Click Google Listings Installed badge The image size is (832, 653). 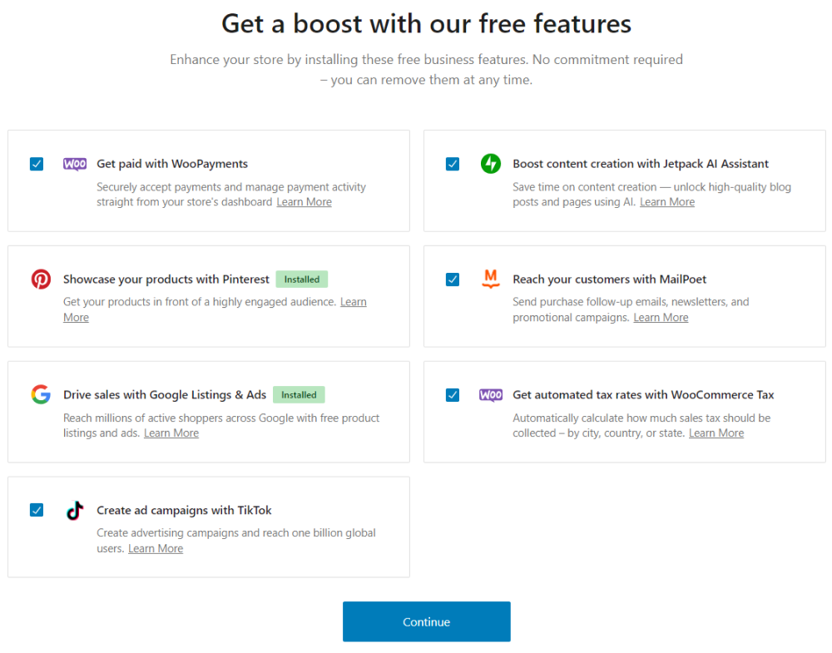coord(299,394)
